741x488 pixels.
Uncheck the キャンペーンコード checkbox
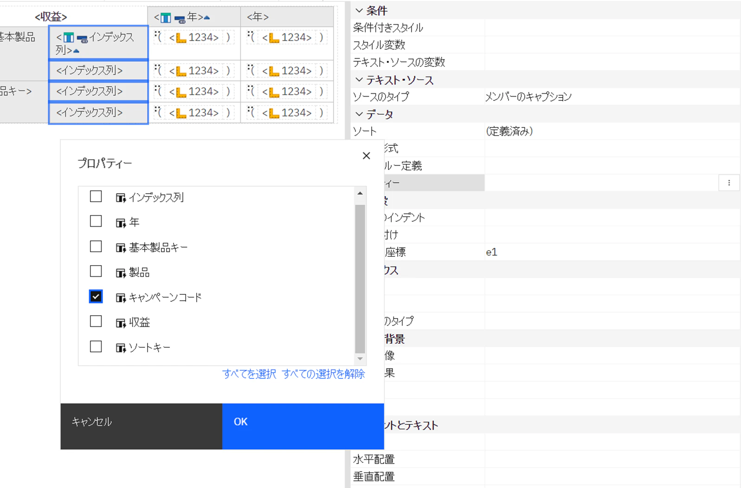(96, 296)
